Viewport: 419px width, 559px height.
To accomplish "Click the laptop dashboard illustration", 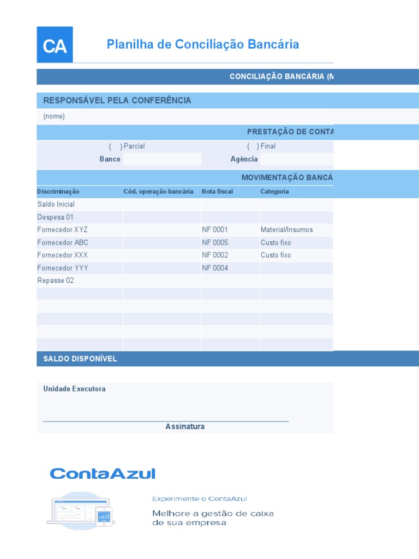I will (x=81, y=510).
